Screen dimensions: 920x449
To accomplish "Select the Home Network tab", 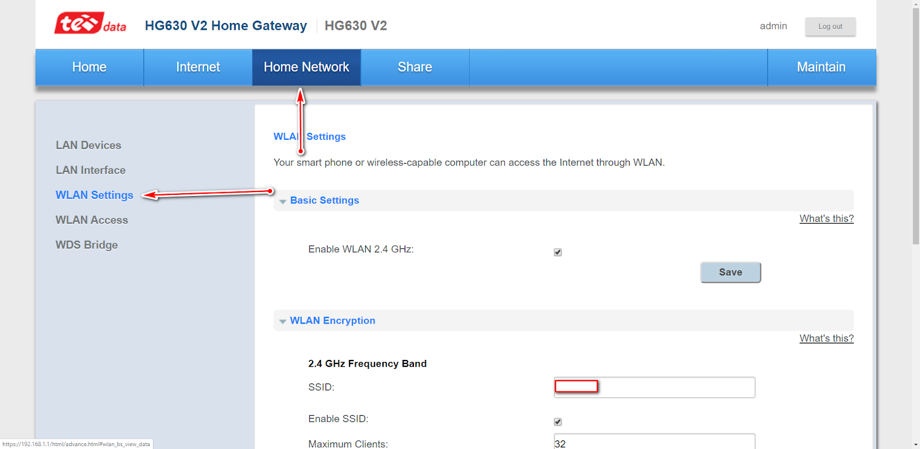I will (306, 67).
